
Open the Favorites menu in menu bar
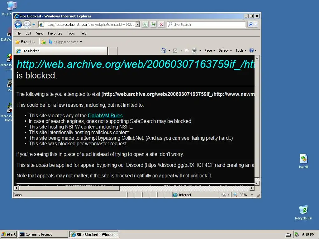tap(55, 33)
